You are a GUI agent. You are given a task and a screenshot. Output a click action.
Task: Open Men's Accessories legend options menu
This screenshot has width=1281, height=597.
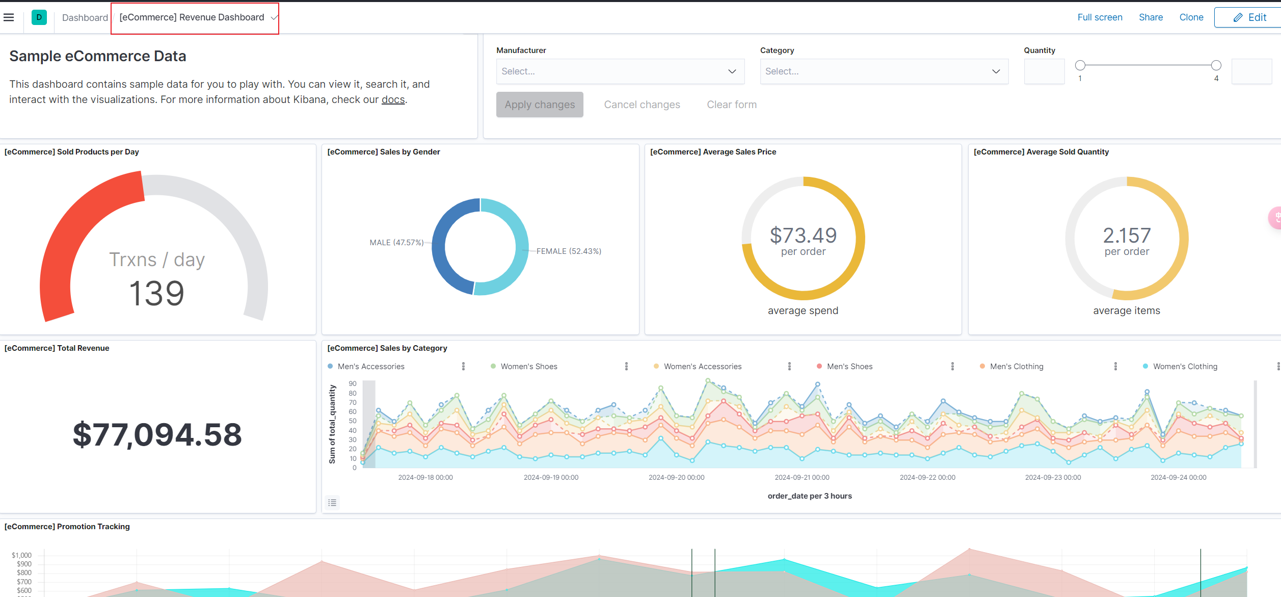463,367
